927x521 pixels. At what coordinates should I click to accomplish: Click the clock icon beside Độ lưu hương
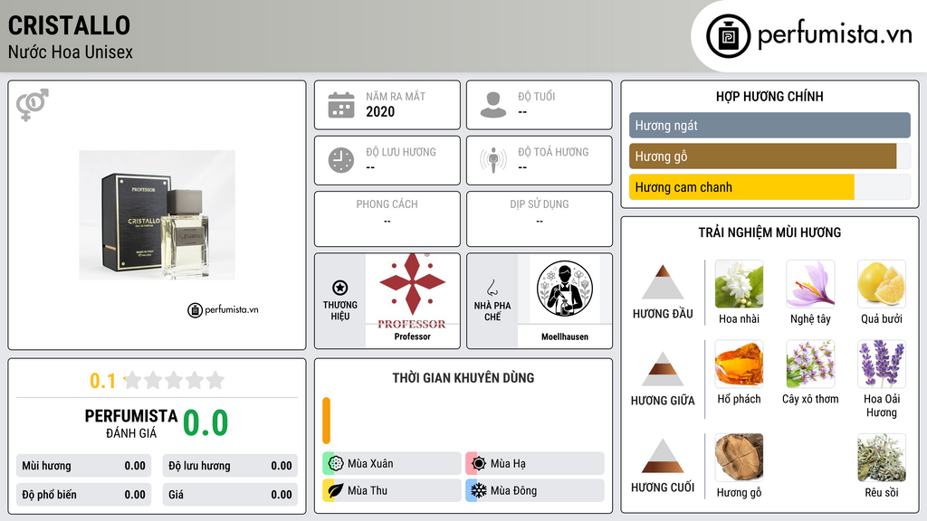(x=341, y=160)
